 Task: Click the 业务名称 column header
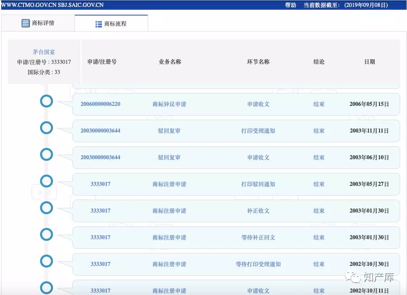[x=170, y=62]
